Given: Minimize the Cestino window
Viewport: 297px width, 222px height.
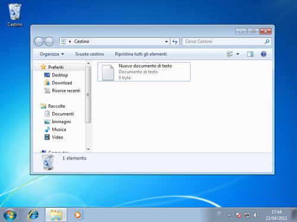Looking at the screenshot, I should (x=241, y=31).
